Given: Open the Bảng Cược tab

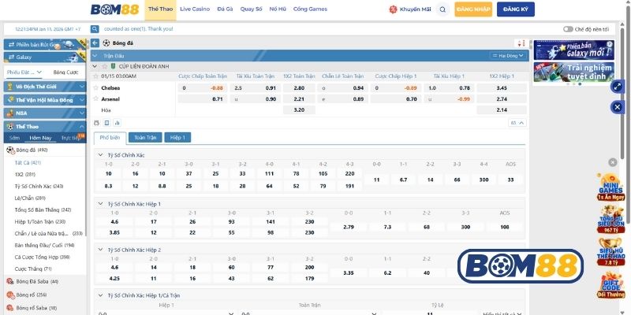Looking at the screenshot, I should tap(65, 72).
